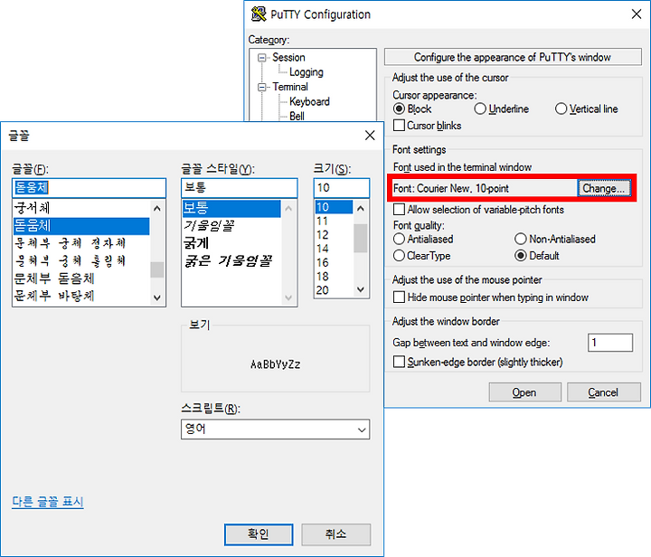This screenshot has width=651, height=557.
Task: Click the Change... font button
Action: pyautogui.click(x=604, y=188)
